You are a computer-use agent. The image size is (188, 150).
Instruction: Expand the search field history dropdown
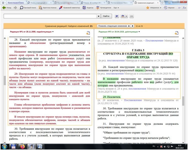click(99, 16)
